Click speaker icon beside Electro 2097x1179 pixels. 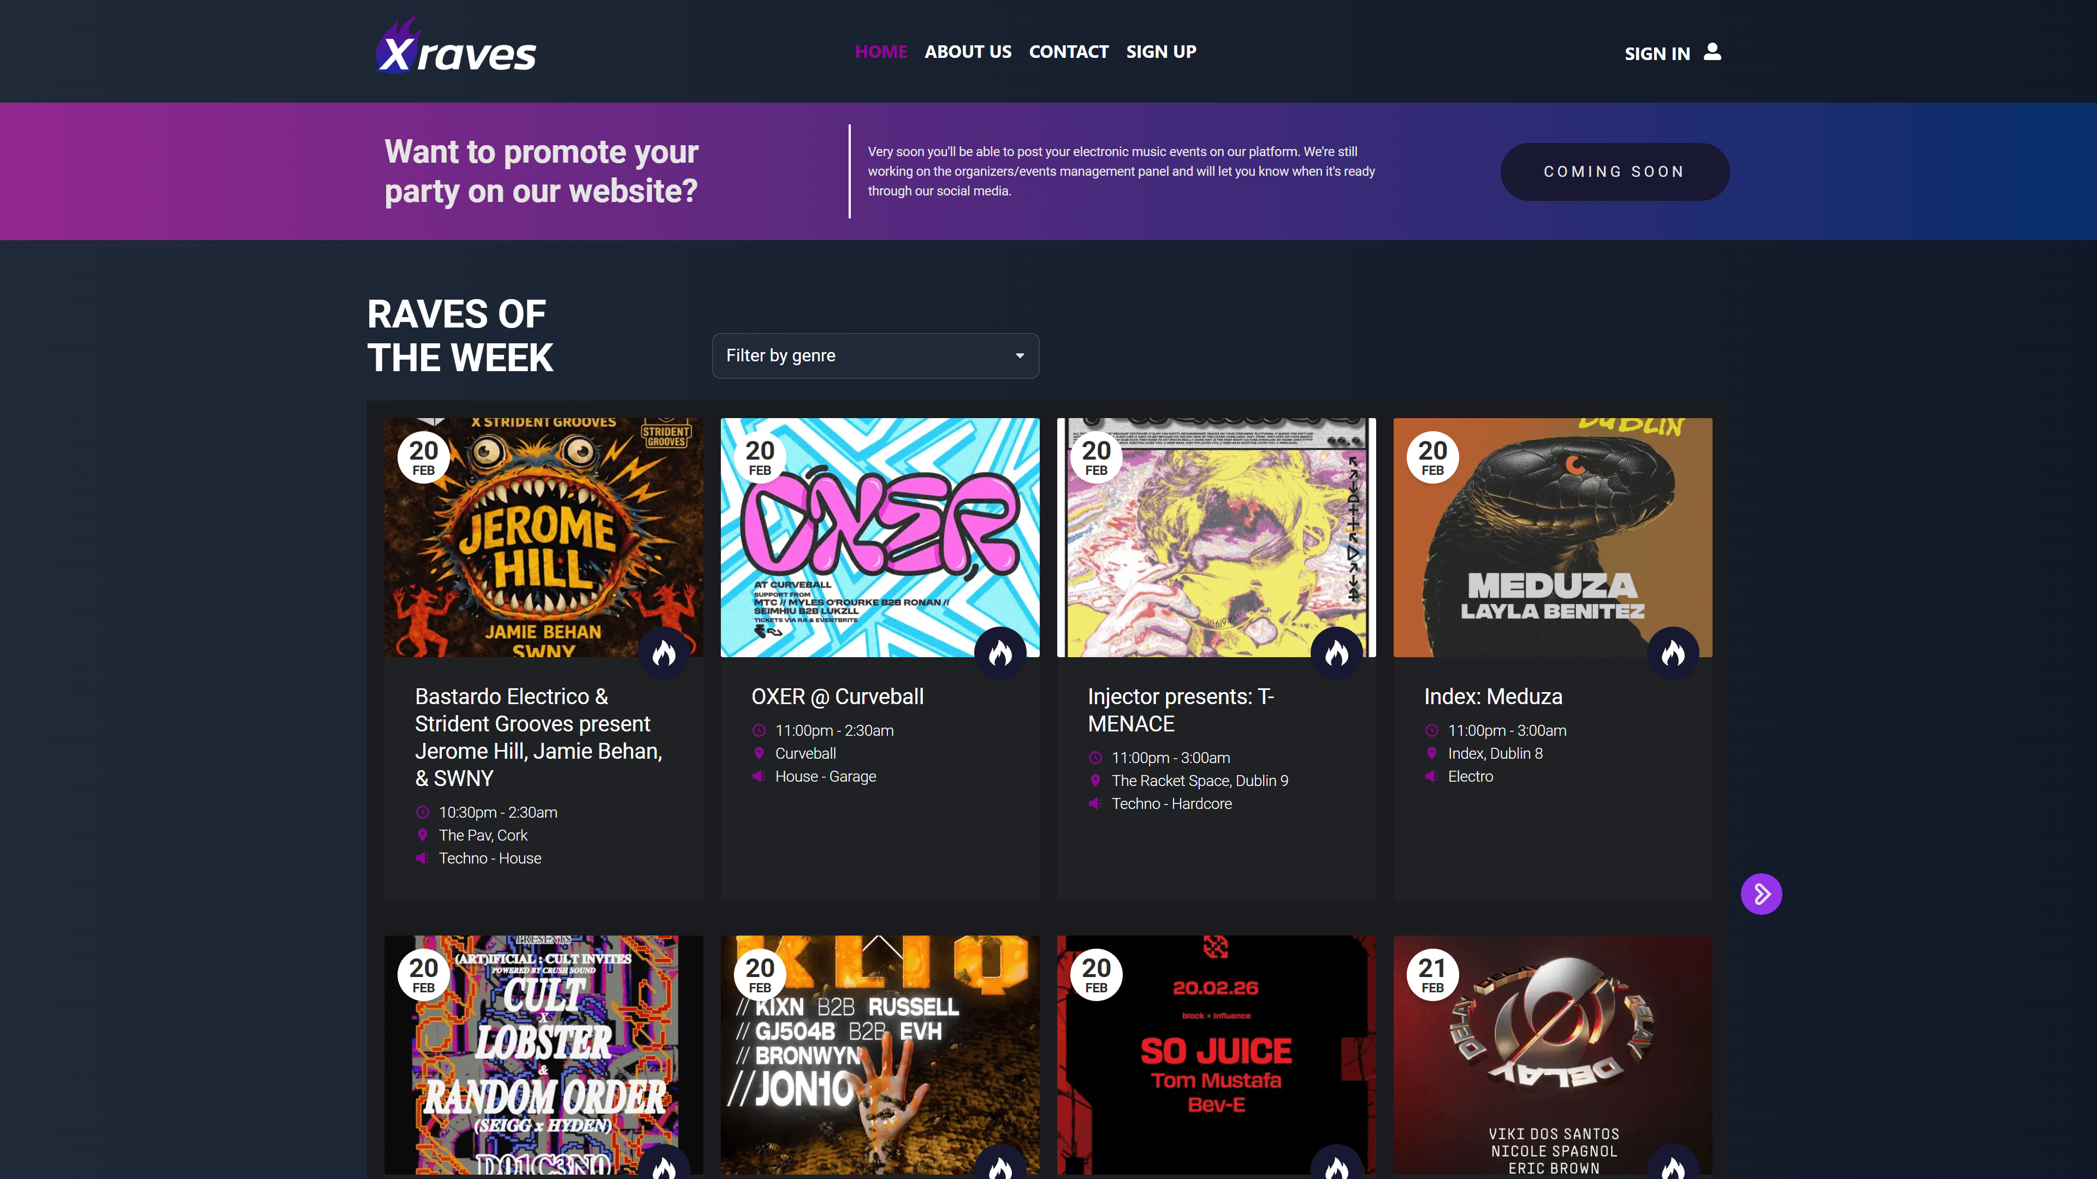[x=1431, y=776]
